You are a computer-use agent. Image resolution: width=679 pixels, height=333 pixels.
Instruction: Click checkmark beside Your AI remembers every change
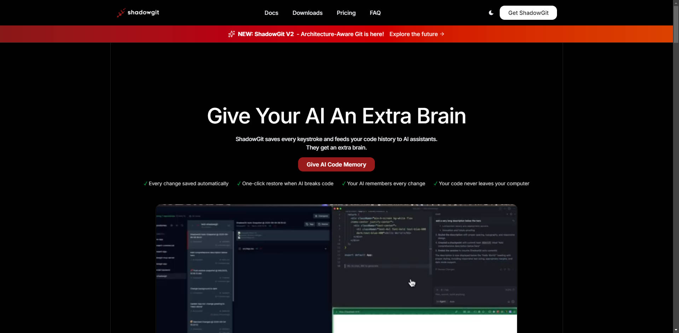(x=344, y=183)
